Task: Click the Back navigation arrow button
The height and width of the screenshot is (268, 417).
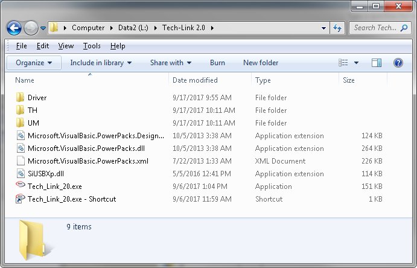Action: tap(14, 28)
